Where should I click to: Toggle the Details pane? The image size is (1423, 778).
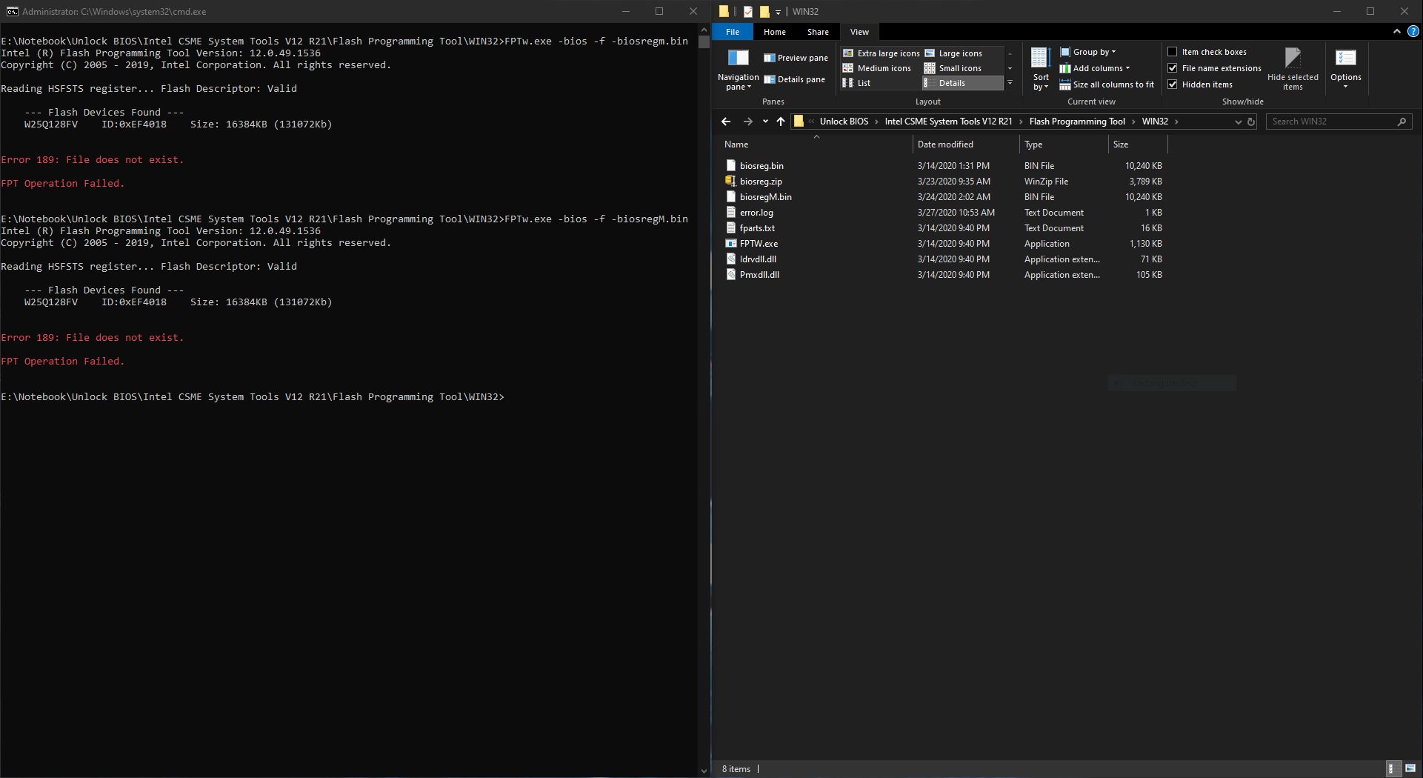[794, 79]
